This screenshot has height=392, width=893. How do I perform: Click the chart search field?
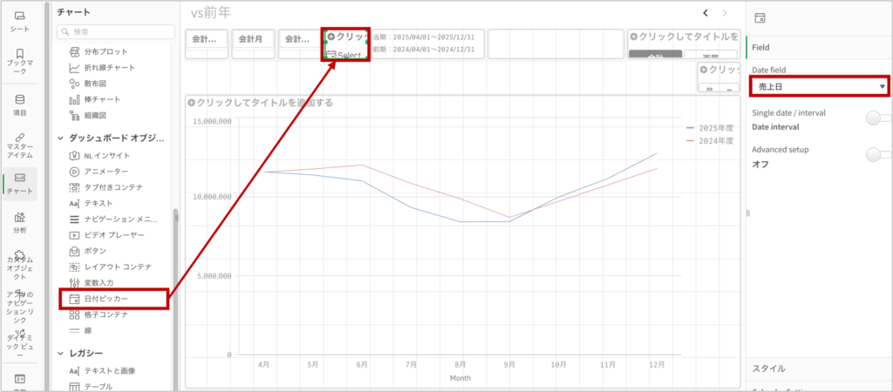113,31
